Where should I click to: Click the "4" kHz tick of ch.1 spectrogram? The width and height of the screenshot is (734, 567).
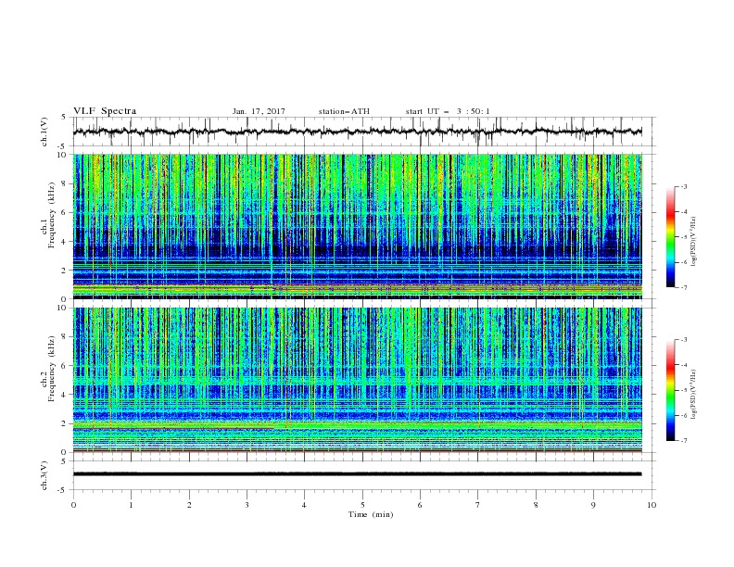tap(65, 242)
